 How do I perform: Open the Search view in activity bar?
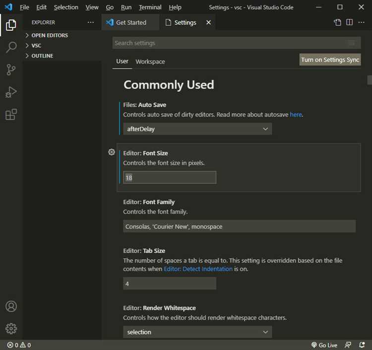(x=11, y=48)
